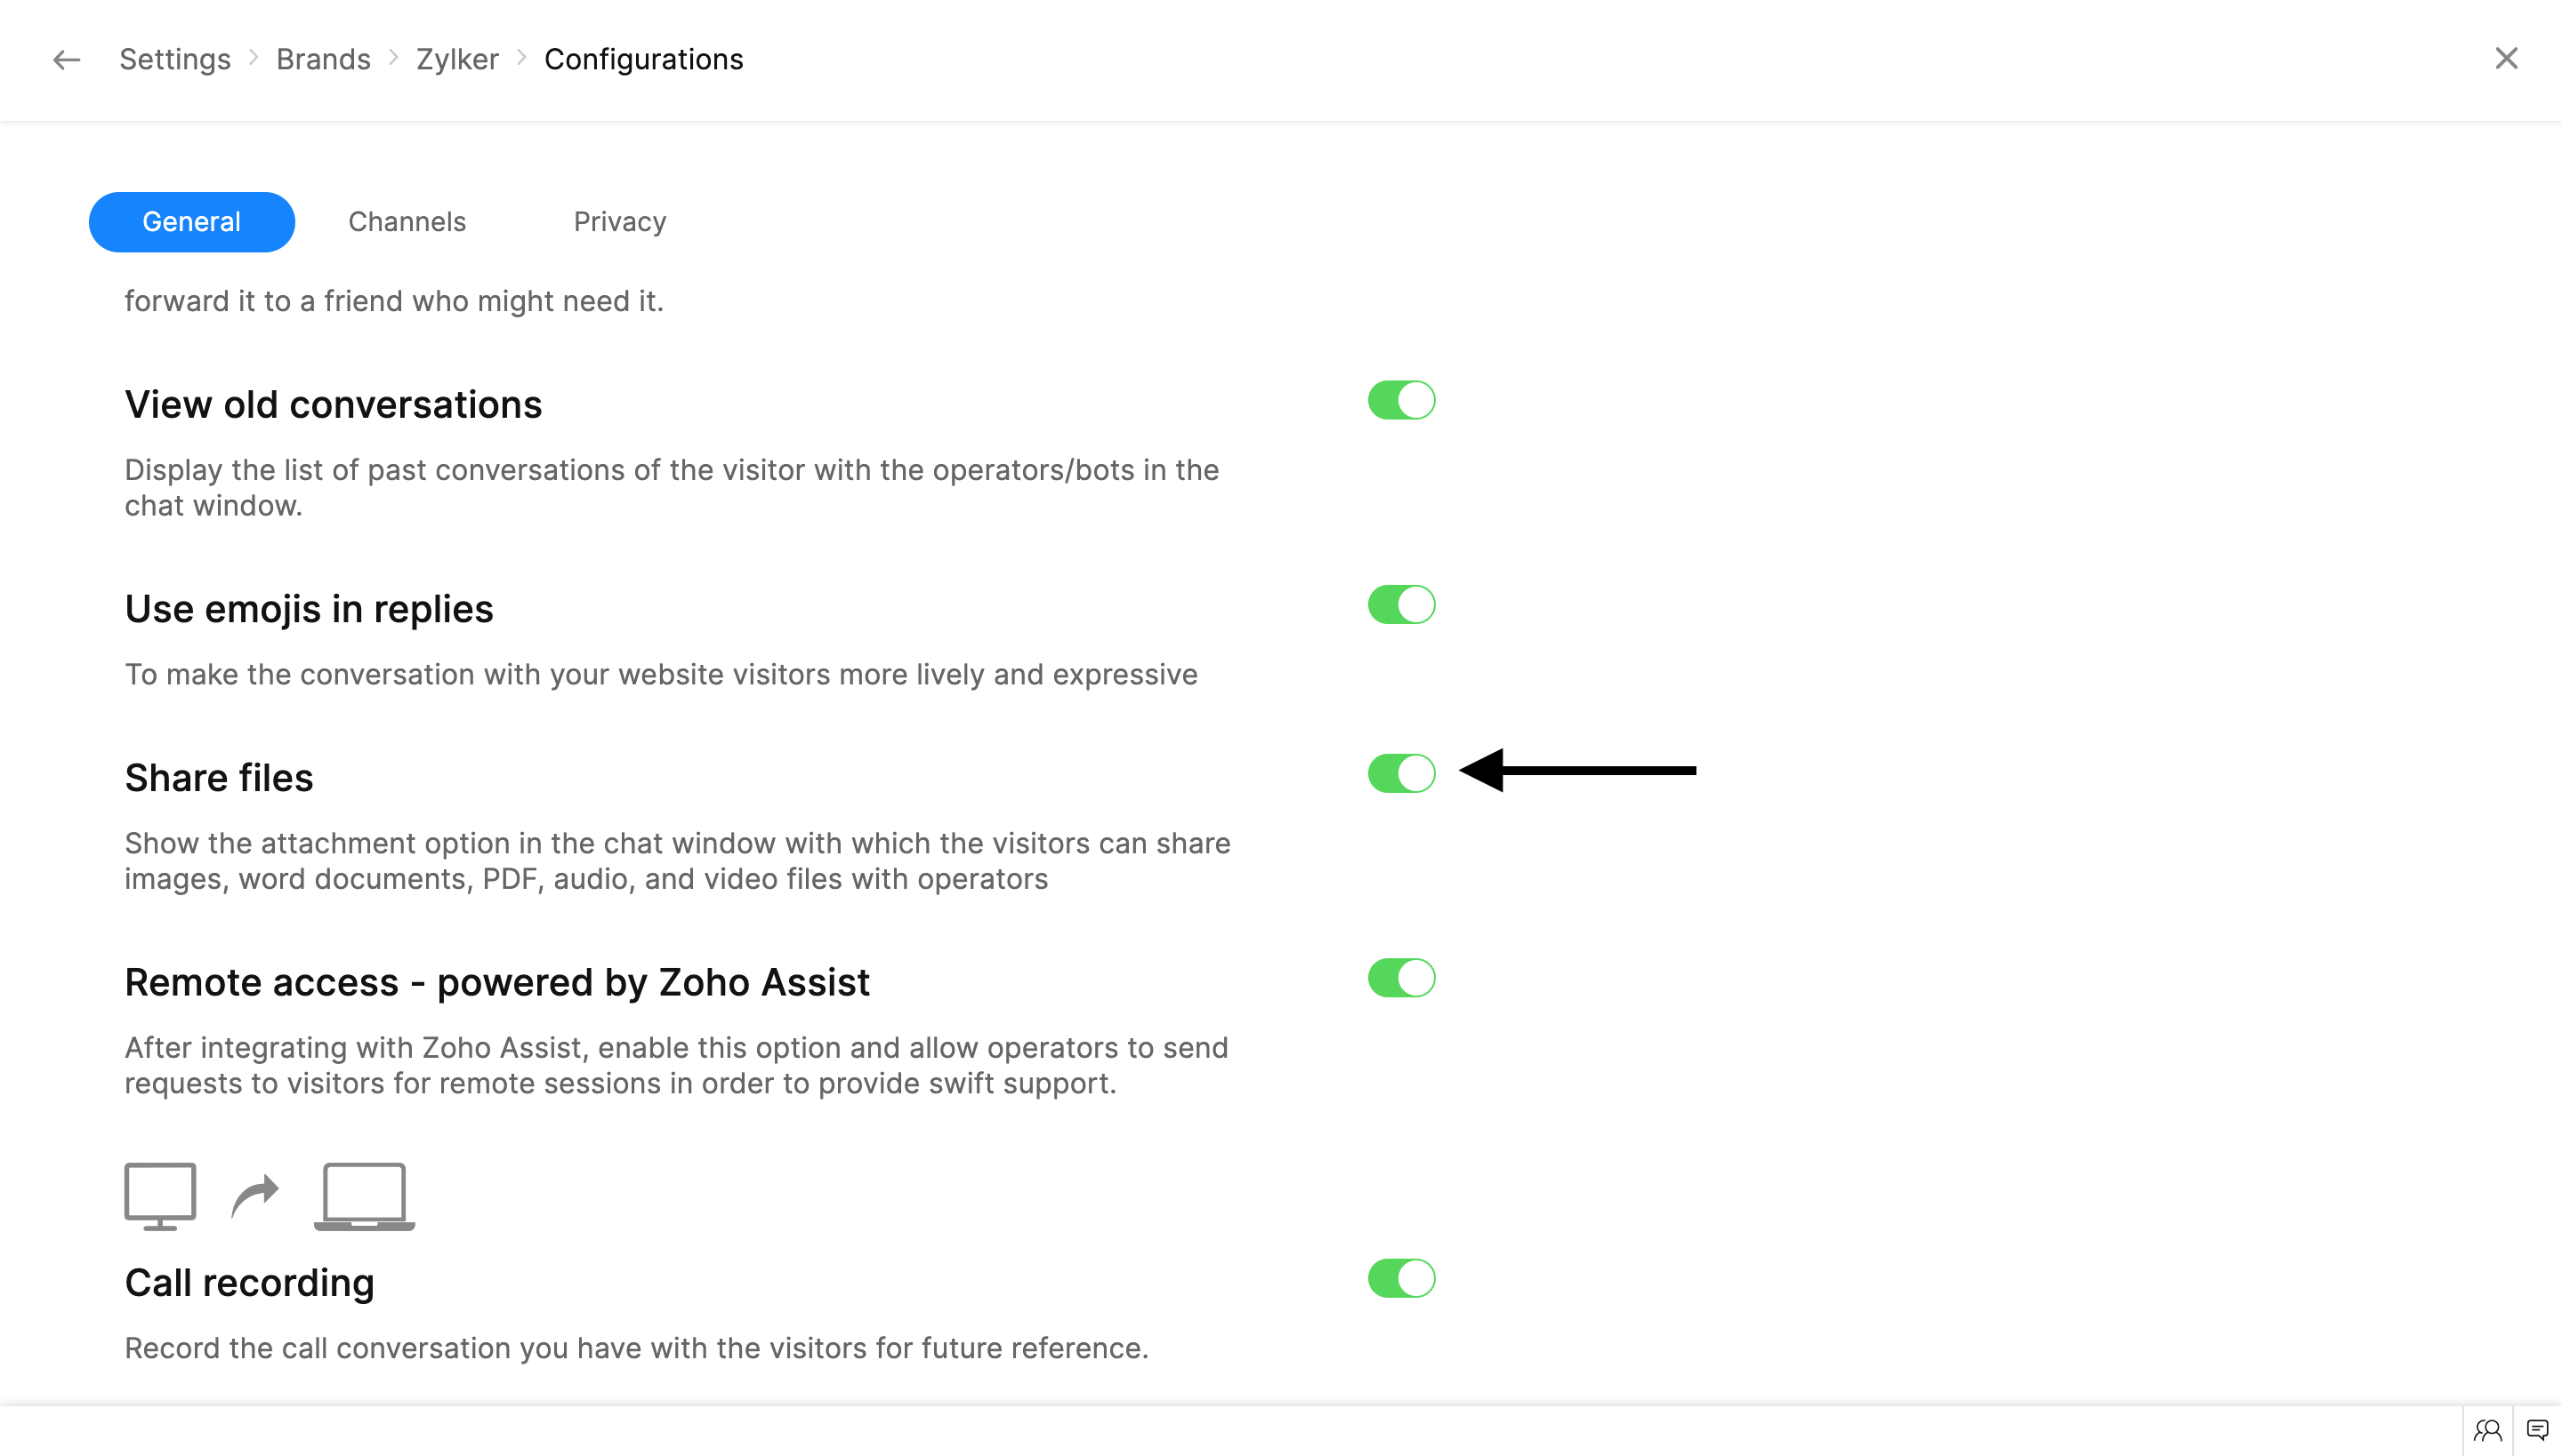2562x1456 pixels.
Task: Disable Call recording toggle
Action: click(1401, 1278)
